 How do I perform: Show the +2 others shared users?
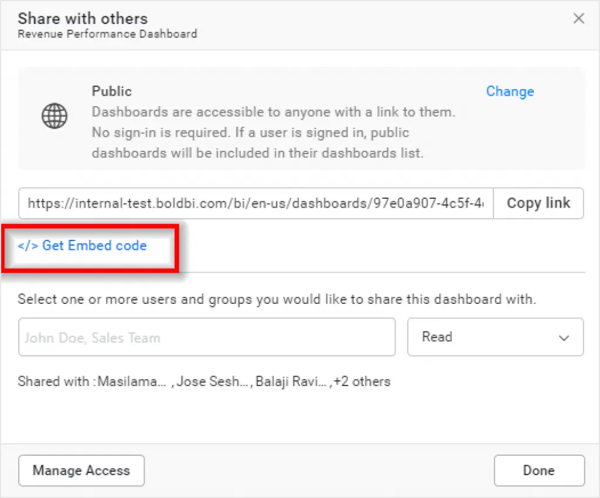(362, 382)
